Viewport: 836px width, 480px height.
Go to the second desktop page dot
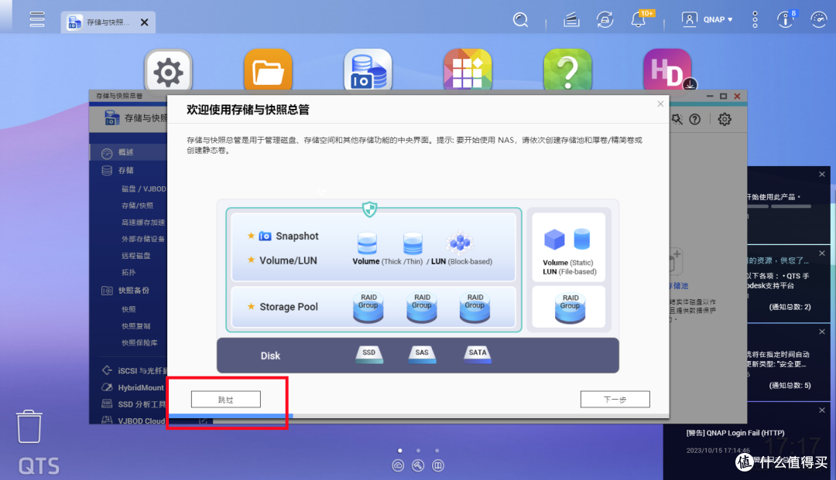(419, 450)
